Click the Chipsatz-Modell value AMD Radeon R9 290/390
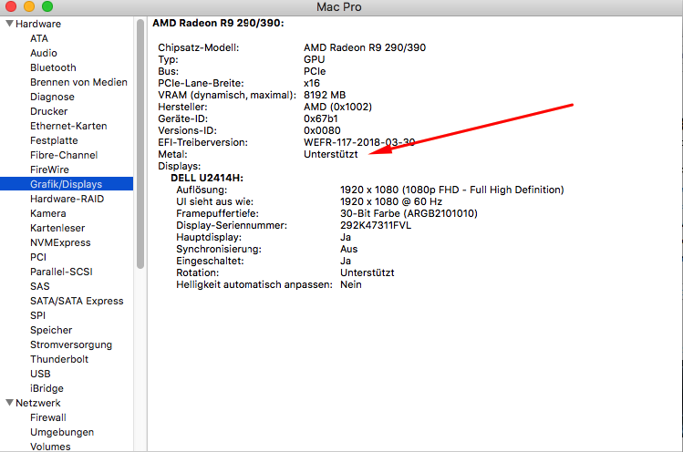This screenshot has width=683, height=452. click(x=365, y=47)
